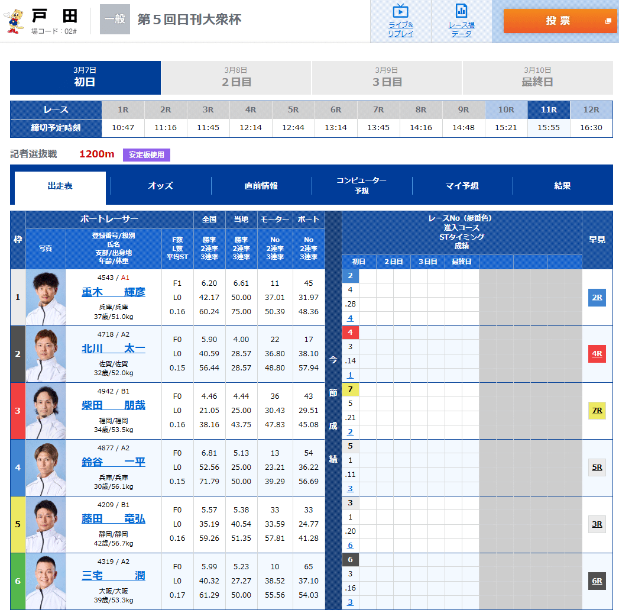Image resolution: width=619 pixels, height=616 pixels.
Task: Select the 2日目 date tab
Action: click(236, 78)
